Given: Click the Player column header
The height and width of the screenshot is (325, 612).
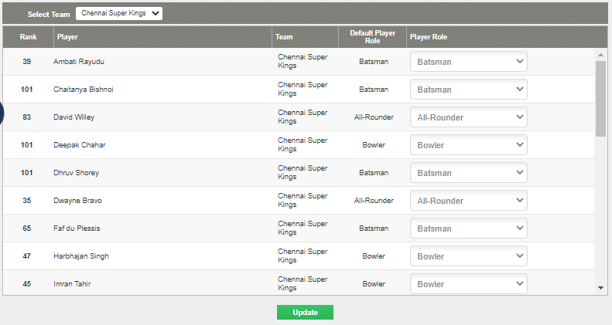Looking at the screenshot, I should click(67, 37).
